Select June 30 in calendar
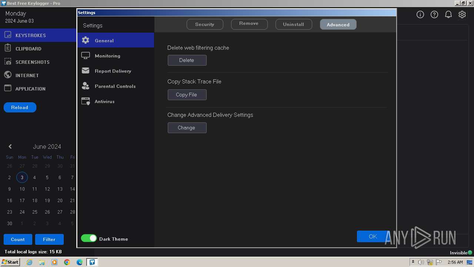The image size is (474, 267). pyautogui.click(x=9, y=223)
